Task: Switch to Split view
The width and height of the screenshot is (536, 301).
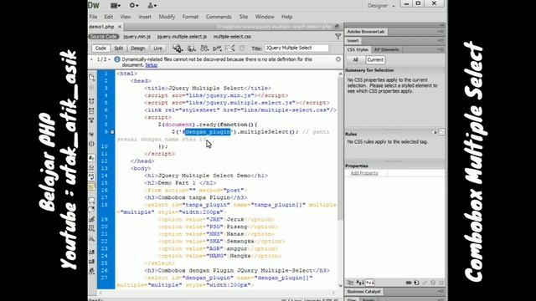Action: pos(119,48)
